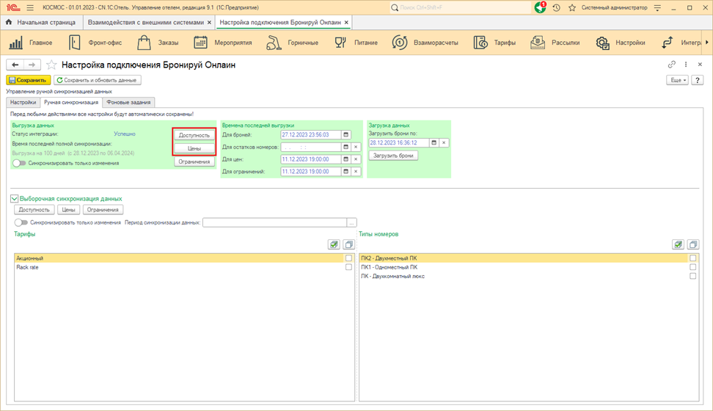
Task: Open the Тарифы section
Action: (x=494, y=43)
